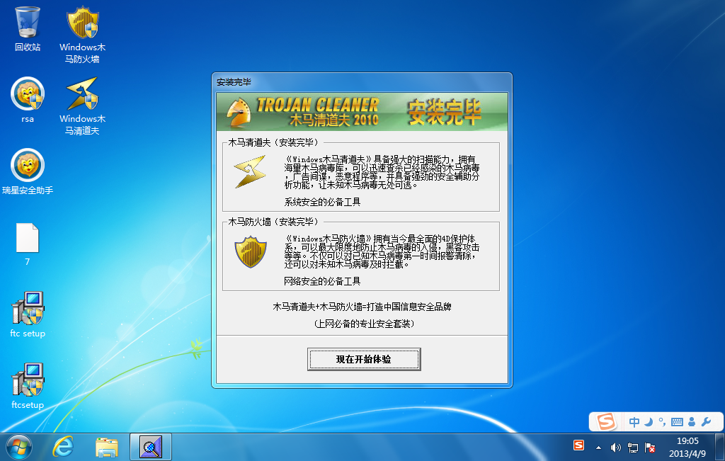The image size is (725, 461).
Task: Toggle the moon half-width mode icon
Action: tap(649, 421)
